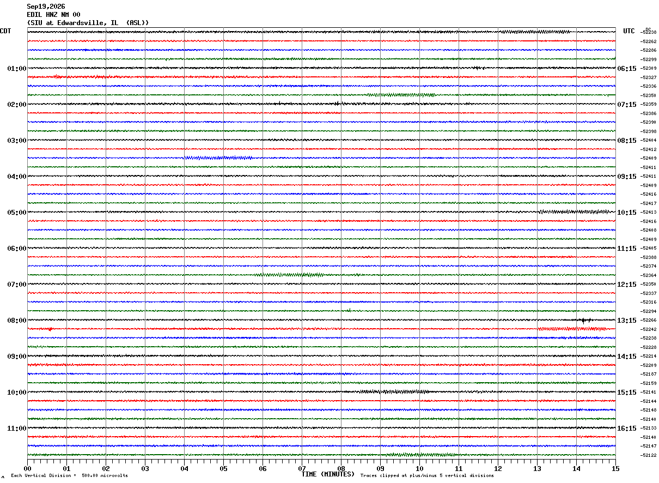
Task: Click the green wave burst above 07:00 row
Action: coord(289,275)
